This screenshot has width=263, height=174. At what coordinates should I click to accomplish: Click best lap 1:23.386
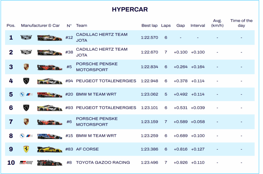tap(149, 149)
